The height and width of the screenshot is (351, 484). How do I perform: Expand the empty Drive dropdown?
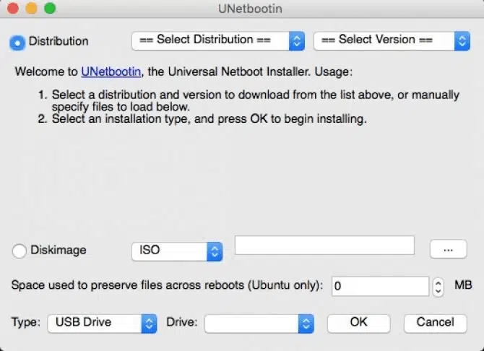pos(259,322)
